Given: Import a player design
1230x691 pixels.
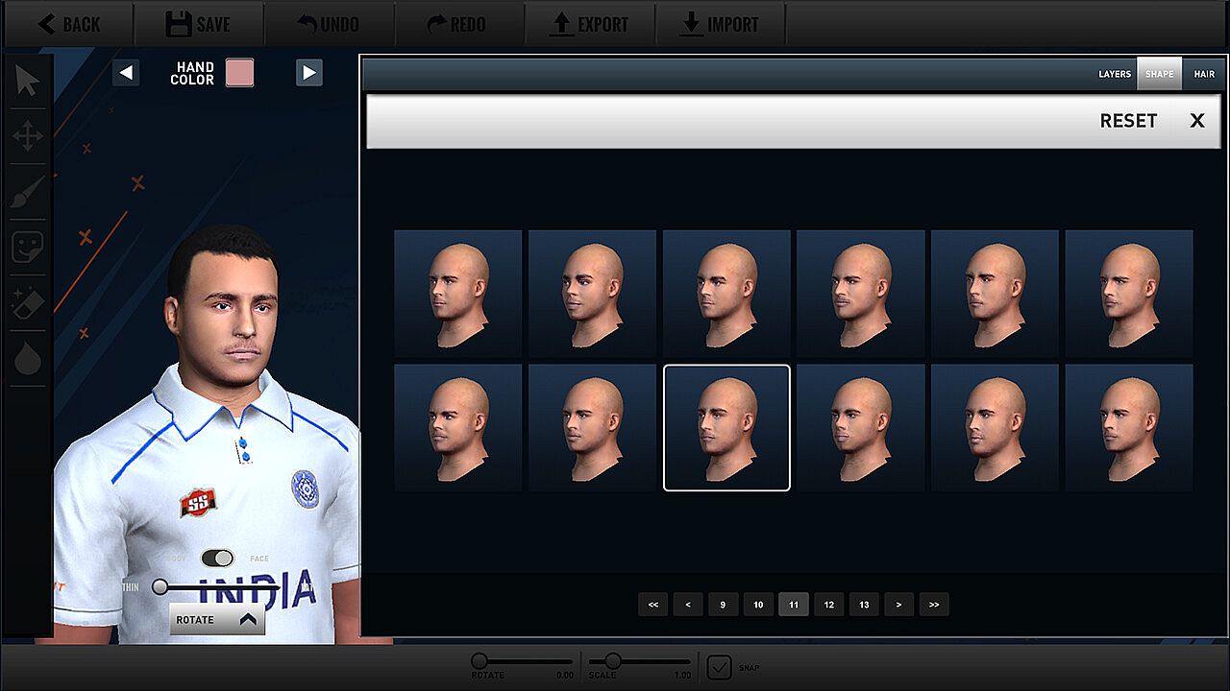Looking at the screenshot, I should coord(719,24).
